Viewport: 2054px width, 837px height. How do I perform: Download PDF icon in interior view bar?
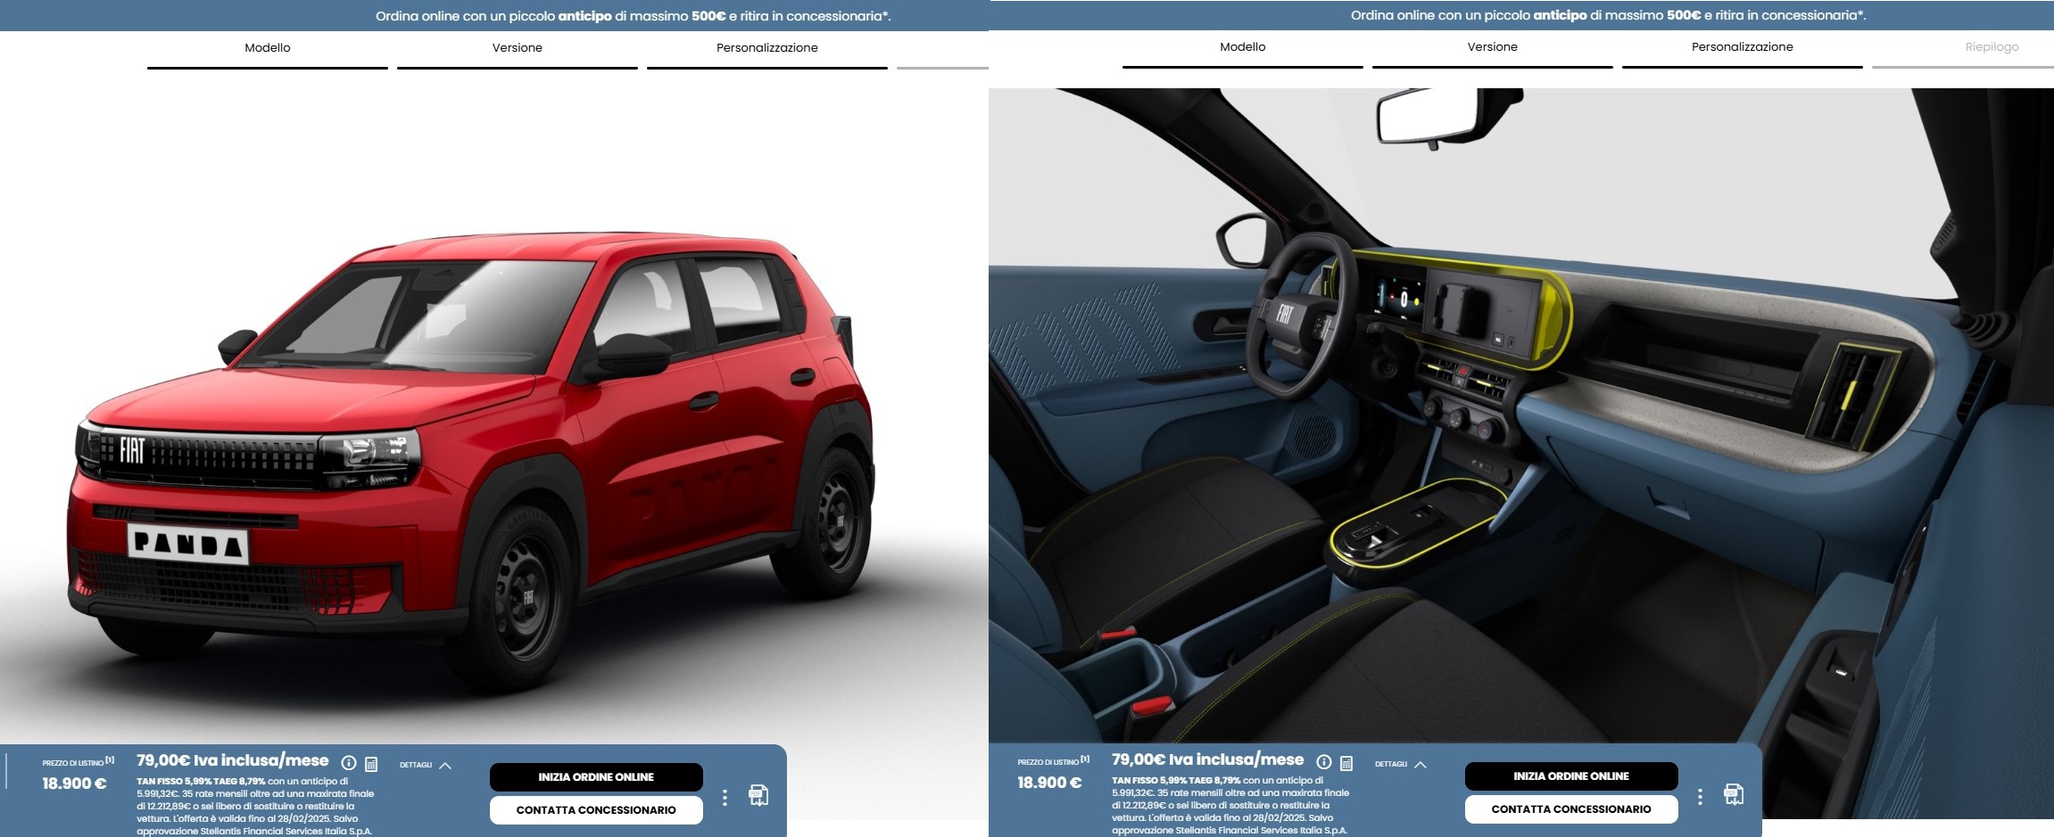pyautogui.click(x=1734, y=794)
